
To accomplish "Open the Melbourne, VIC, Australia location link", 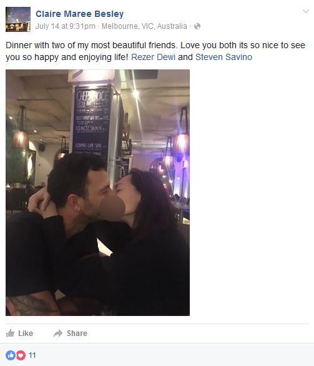I will click(x=144, y=26).
